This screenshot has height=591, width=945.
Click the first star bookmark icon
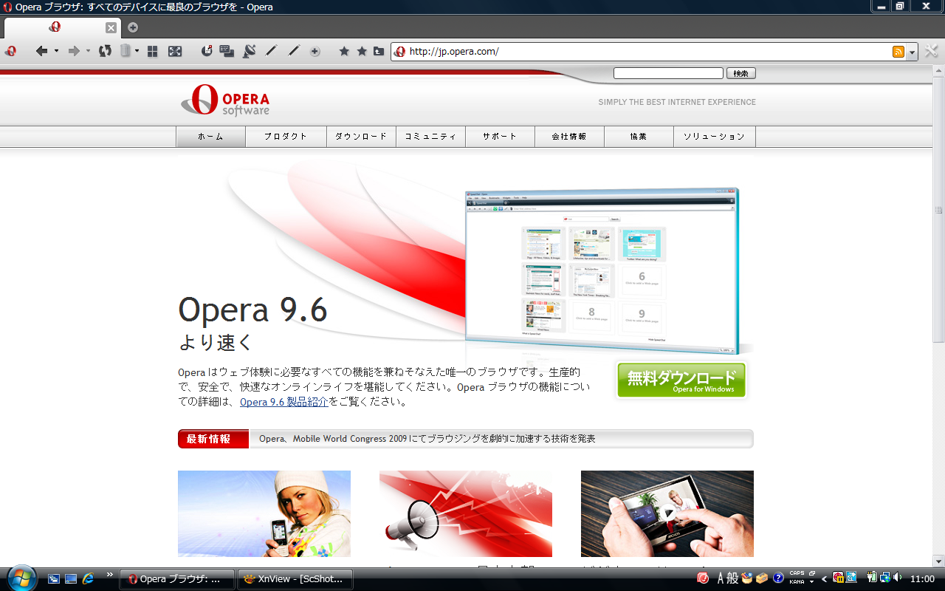click(344, 51)
